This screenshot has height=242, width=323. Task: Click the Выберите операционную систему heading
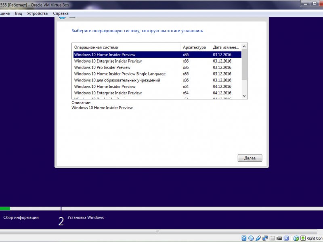click(137, 31)
